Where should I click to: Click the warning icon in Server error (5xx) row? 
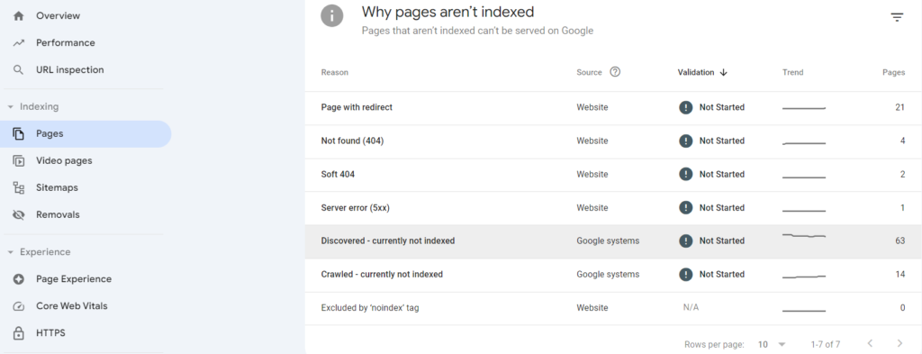click(x=685, y=207)
